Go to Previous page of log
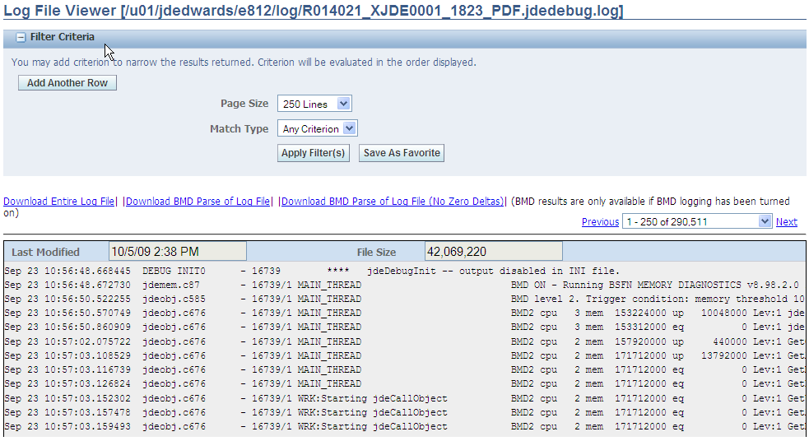 (600, 222)
